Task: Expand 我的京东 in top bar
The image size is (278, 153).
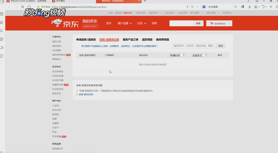Action: point(155,13)
